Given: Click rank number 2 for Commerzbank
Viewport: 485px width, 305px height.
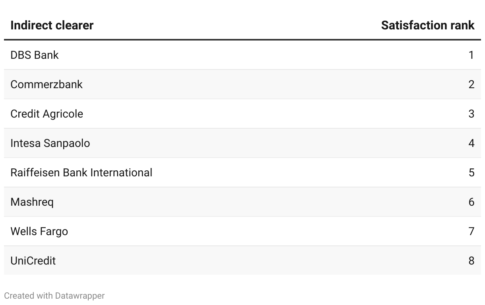Looking at the screenshot, I should [x=471, y=84].
